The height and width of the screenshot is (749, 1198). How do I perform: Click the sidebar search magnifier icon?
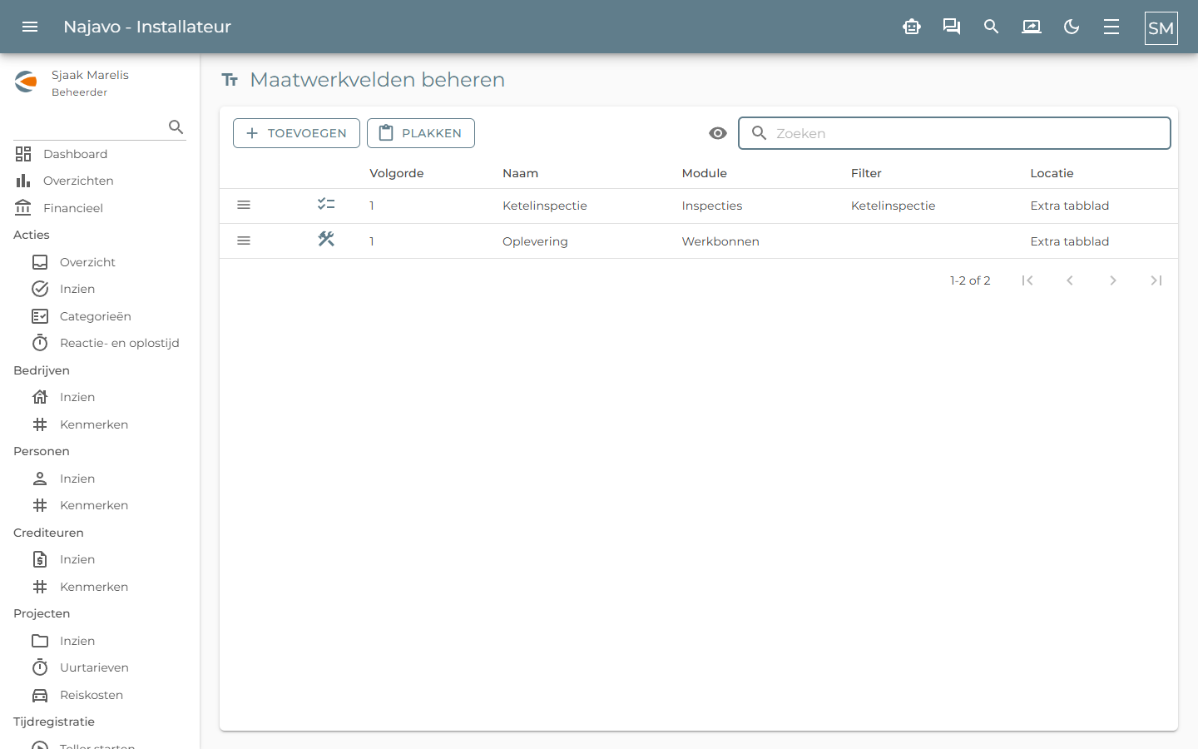point(176,126)
